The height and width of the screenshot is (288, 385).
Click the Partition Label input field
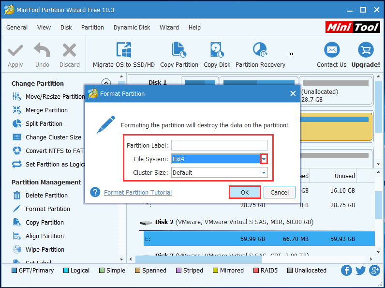click(x=220, y=145)
